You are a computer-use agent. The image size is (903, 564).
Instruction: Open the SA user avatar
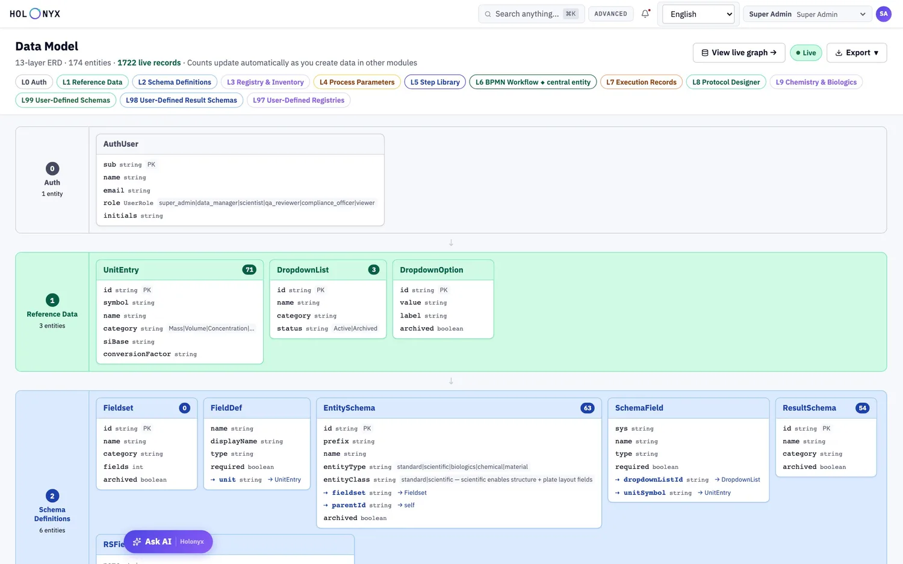tap(883, 14)
